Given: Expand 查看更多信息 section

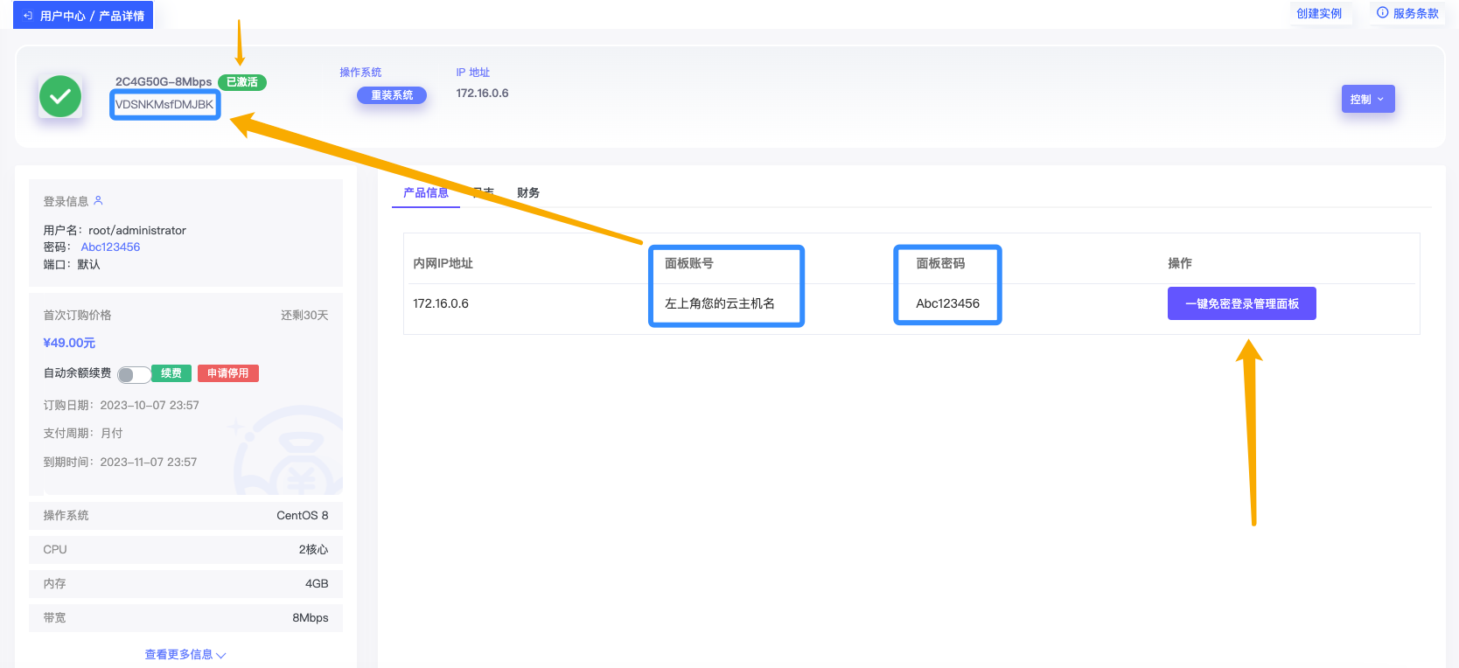Looking at the screenshot, I should coord(185,654).
